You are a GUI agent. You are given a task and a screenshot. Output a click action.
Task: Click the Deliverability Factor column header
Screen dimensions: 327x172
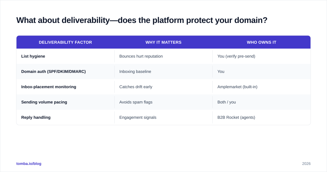tap(65, 42)
